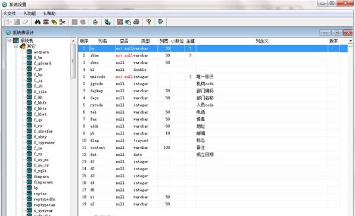Click the 列名 column header
The width and height of the screenshot is (355, 216).
tap(102, 41)
